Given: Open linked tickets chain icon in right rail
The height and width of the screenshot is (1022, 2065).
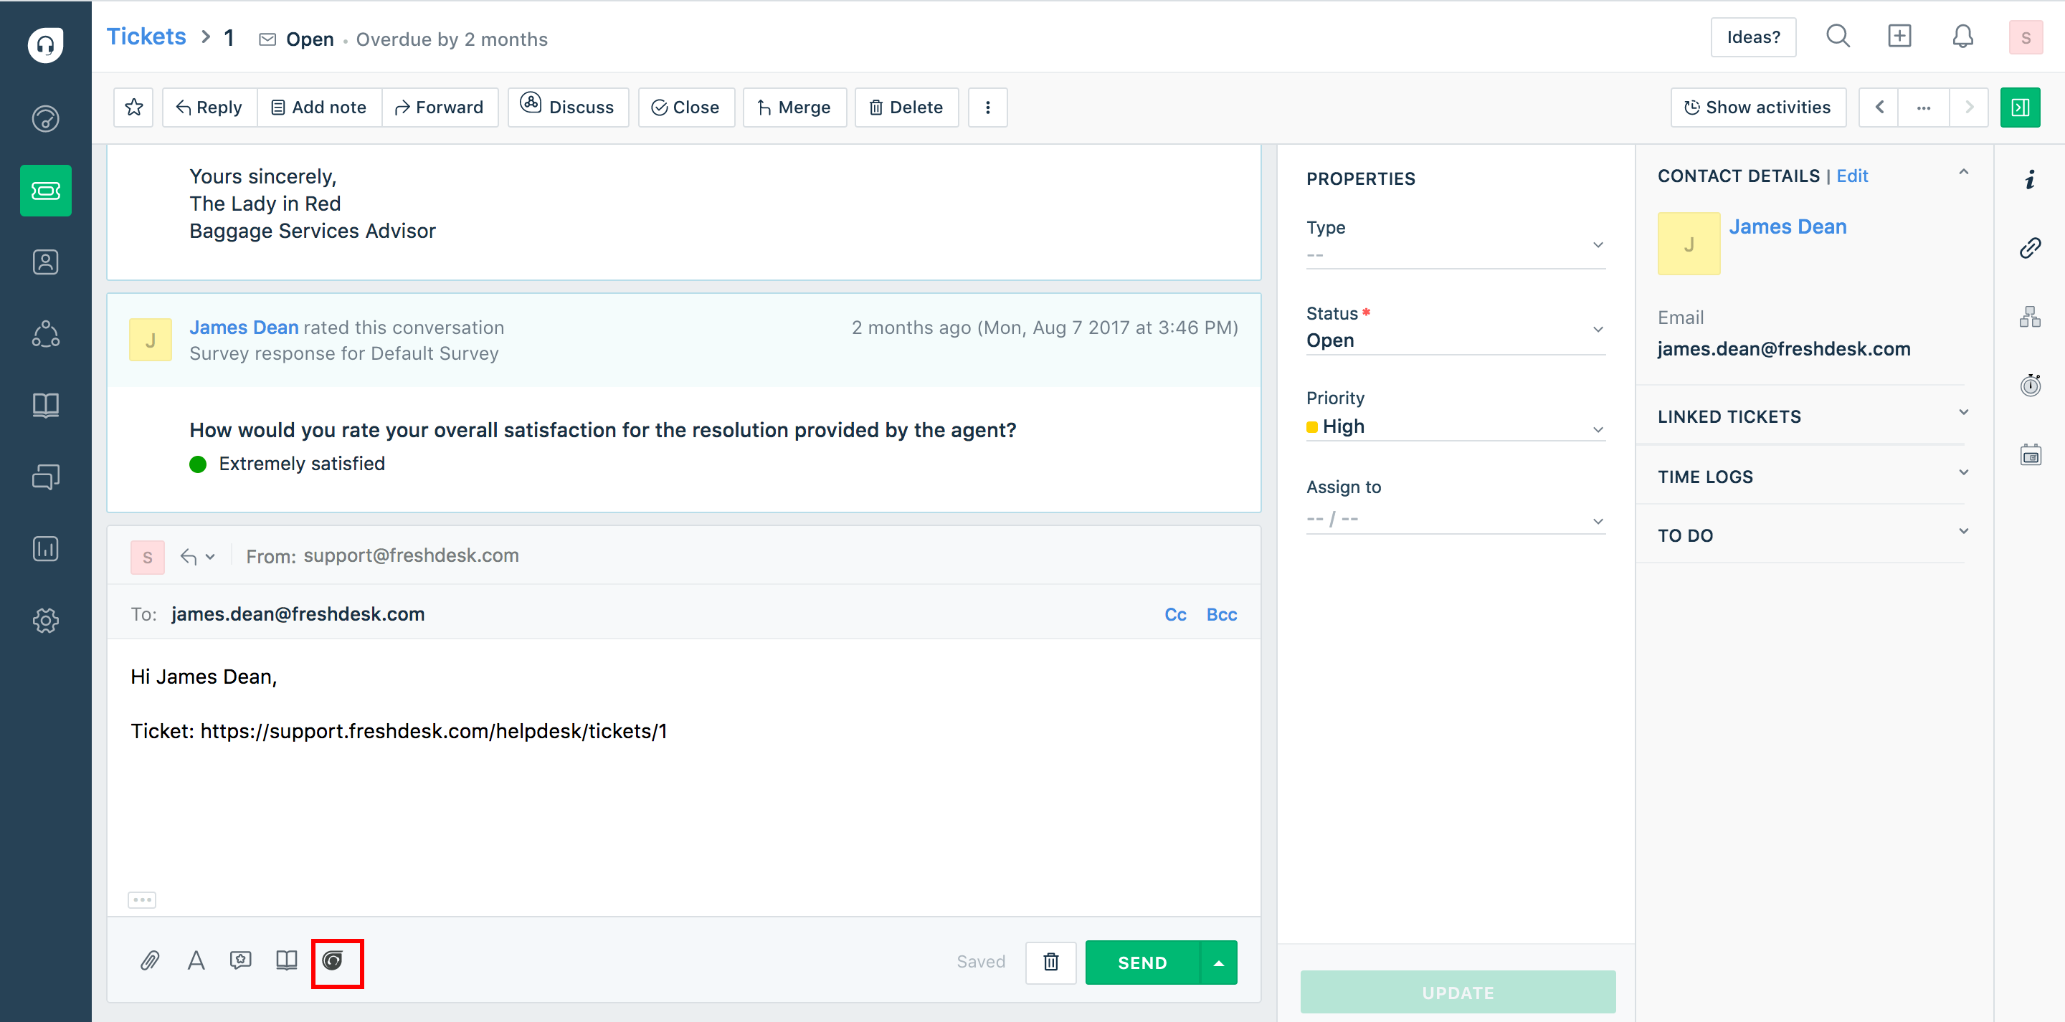Looking at the screenshot, I should click(x=2030, y=249).
